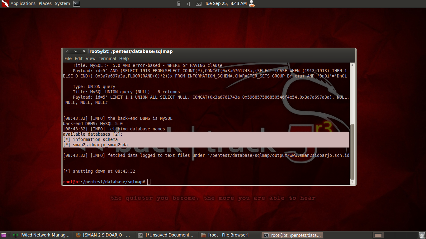This screenshot has height=239, width=426.
Task: Open the user session icon
Action: click(252, 4)
